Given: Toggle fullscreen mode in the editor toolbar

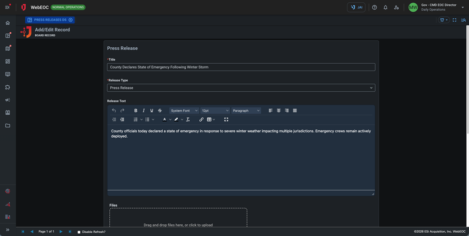Looking at the screenshot, I should coord(226,119).
